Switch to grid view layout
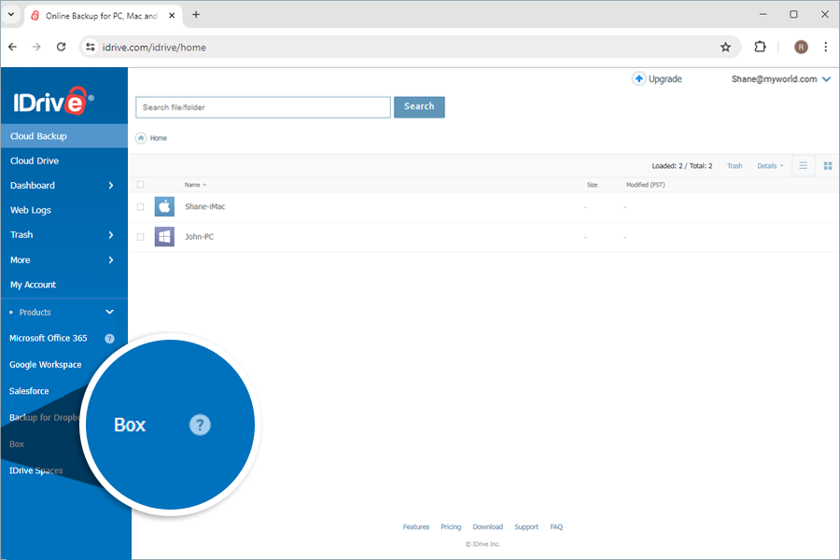The height and width of the screenshot is (560, 840). click(x=827, y=165)
